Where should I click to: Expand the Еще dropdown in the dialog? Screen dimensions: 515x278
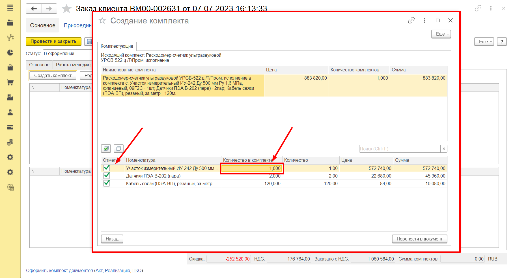441,34
